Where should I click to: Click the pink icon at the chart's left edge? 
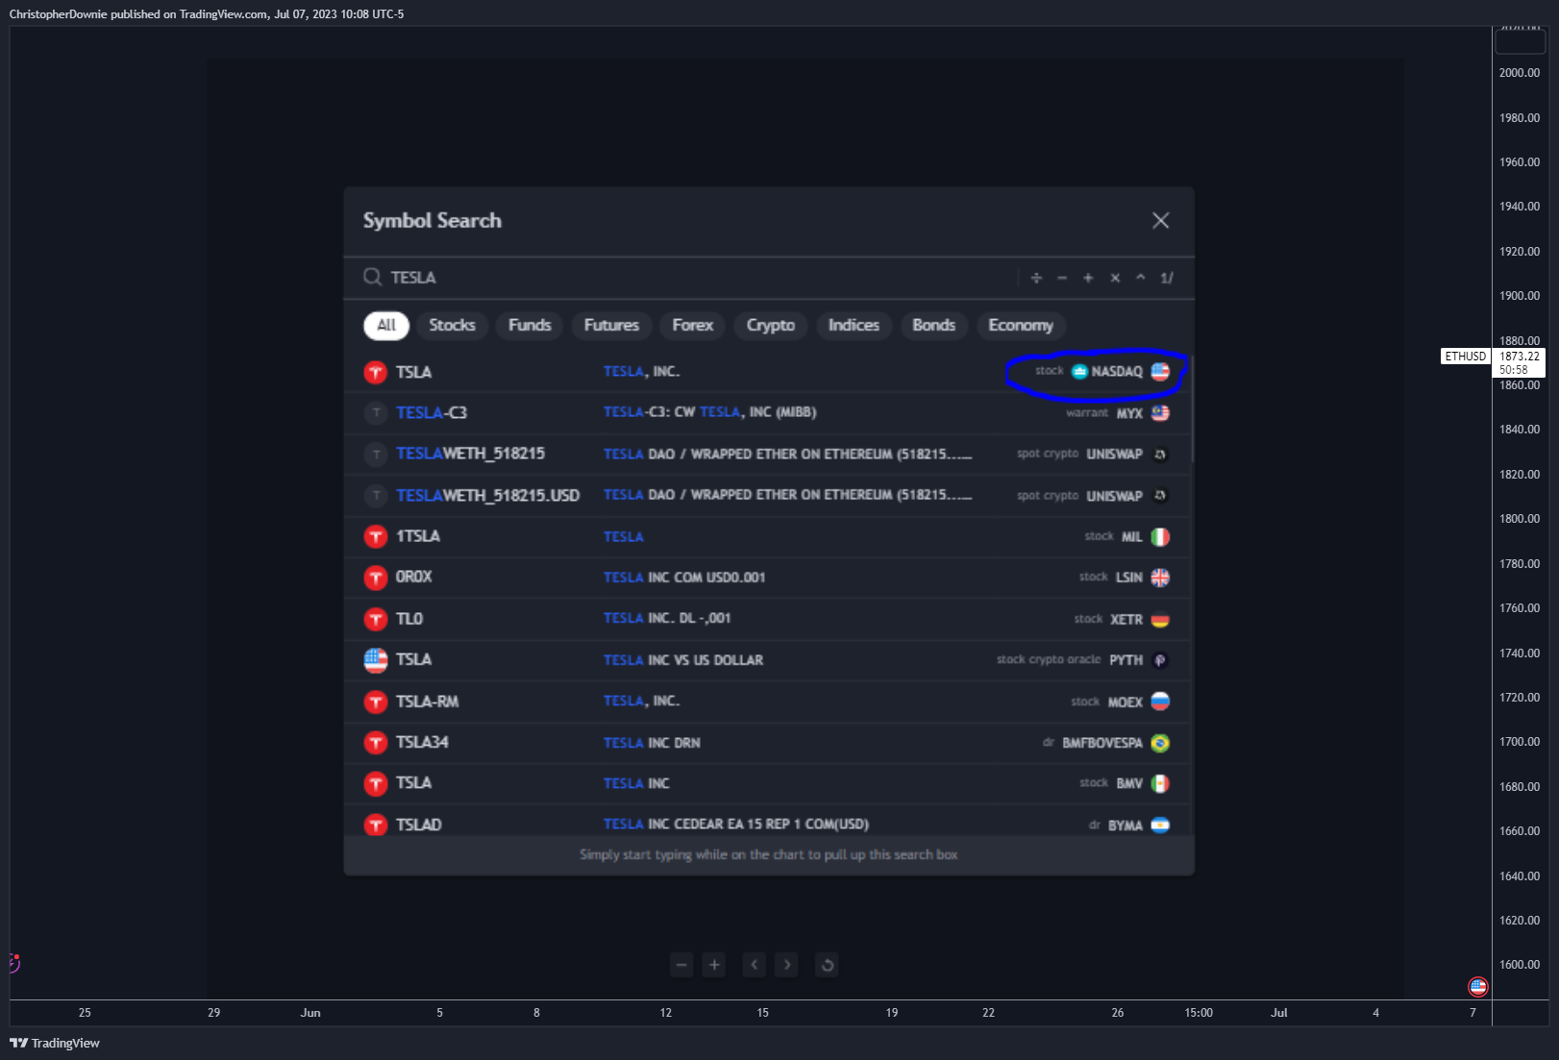(14, 962)
